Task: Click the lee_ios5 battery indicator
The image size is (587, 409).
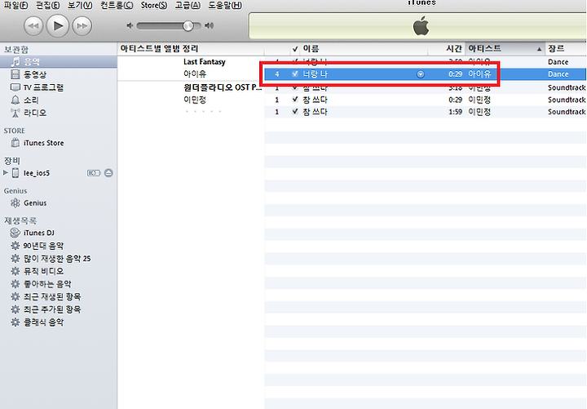Action: click(94, 173)
